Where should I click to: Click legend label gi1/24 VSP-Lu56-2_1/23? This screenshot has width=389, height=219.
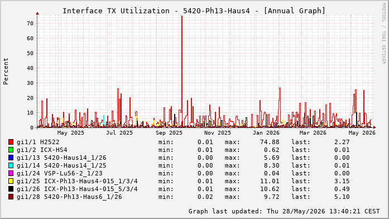click(x=60, y=173)
